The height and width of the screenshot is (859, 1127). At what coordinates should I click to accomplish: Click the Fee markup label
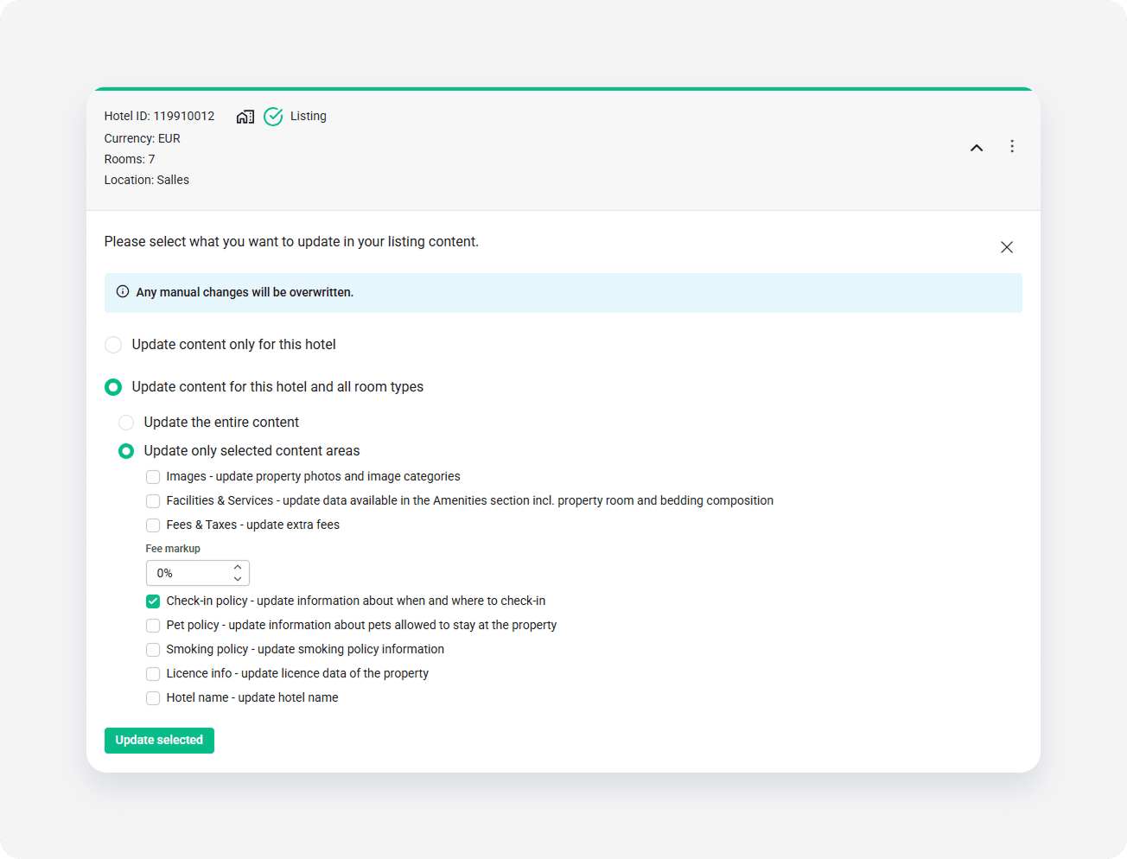click(173, 549)
